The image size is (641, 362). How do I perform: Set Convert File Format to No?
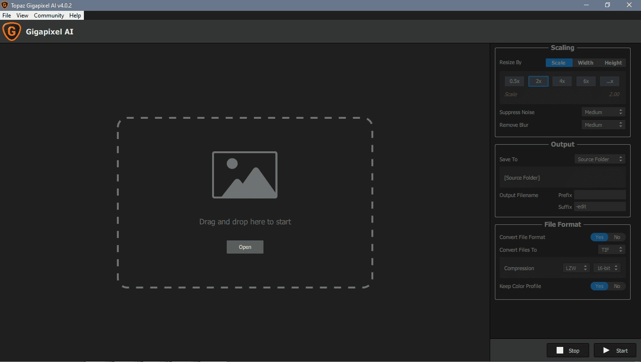pos(617,237)
